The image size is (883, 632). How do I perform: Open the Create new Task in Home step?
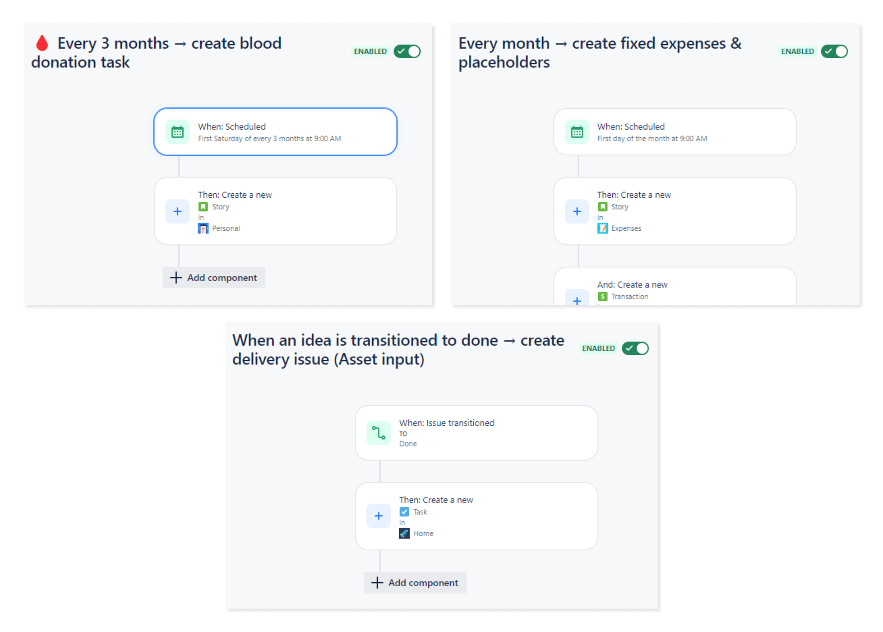point(476,516)
